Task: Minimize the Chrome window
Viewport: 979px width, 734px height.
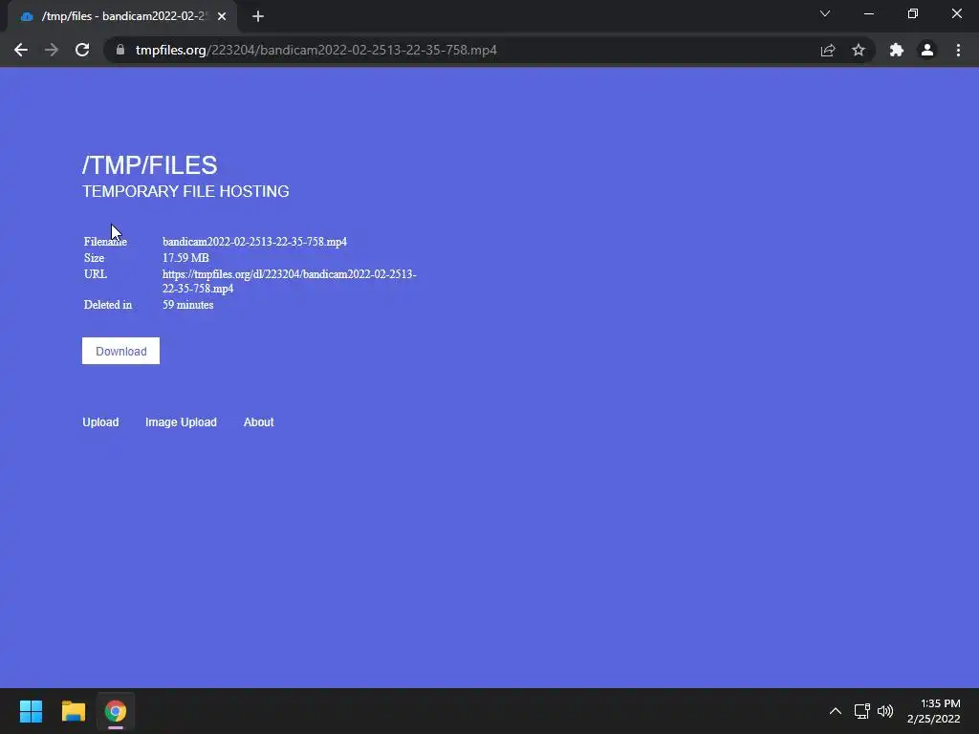Action: click(x=869, y=13)
